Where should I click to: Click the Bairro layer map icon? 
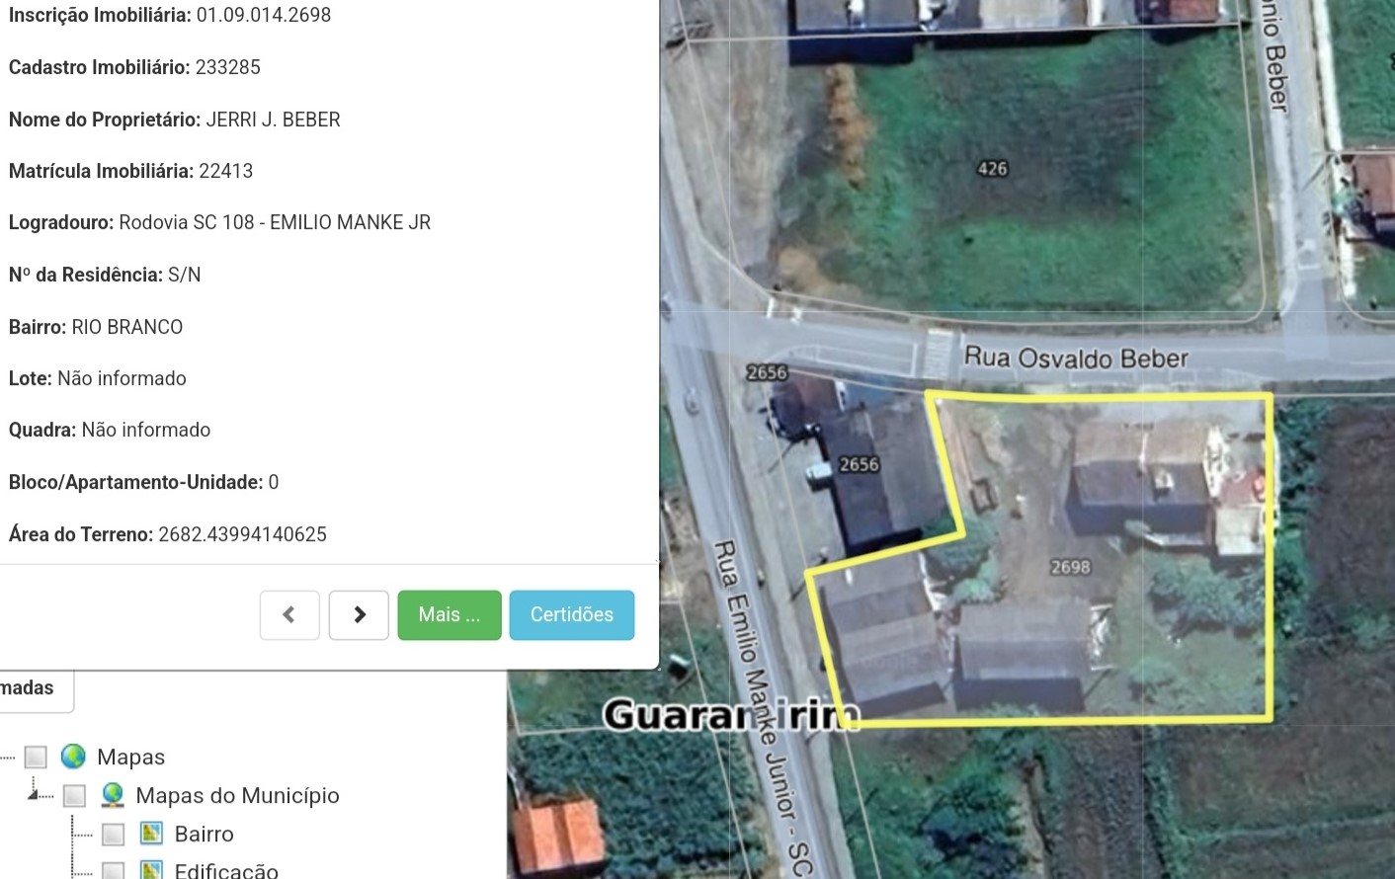click(151, 833)
